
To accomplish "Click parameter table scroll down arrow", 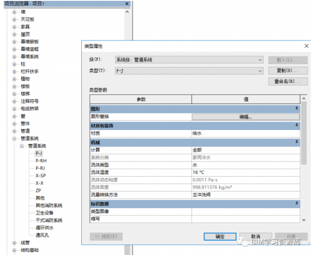I will (304, 220).
